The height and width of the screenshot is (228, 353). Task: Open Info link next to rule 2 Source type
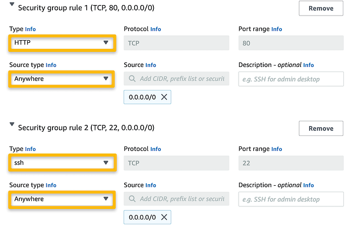point(51,185)
